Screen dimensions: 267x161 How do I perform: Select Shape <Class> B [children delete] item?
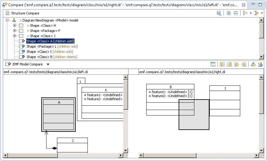pos(51,57)
